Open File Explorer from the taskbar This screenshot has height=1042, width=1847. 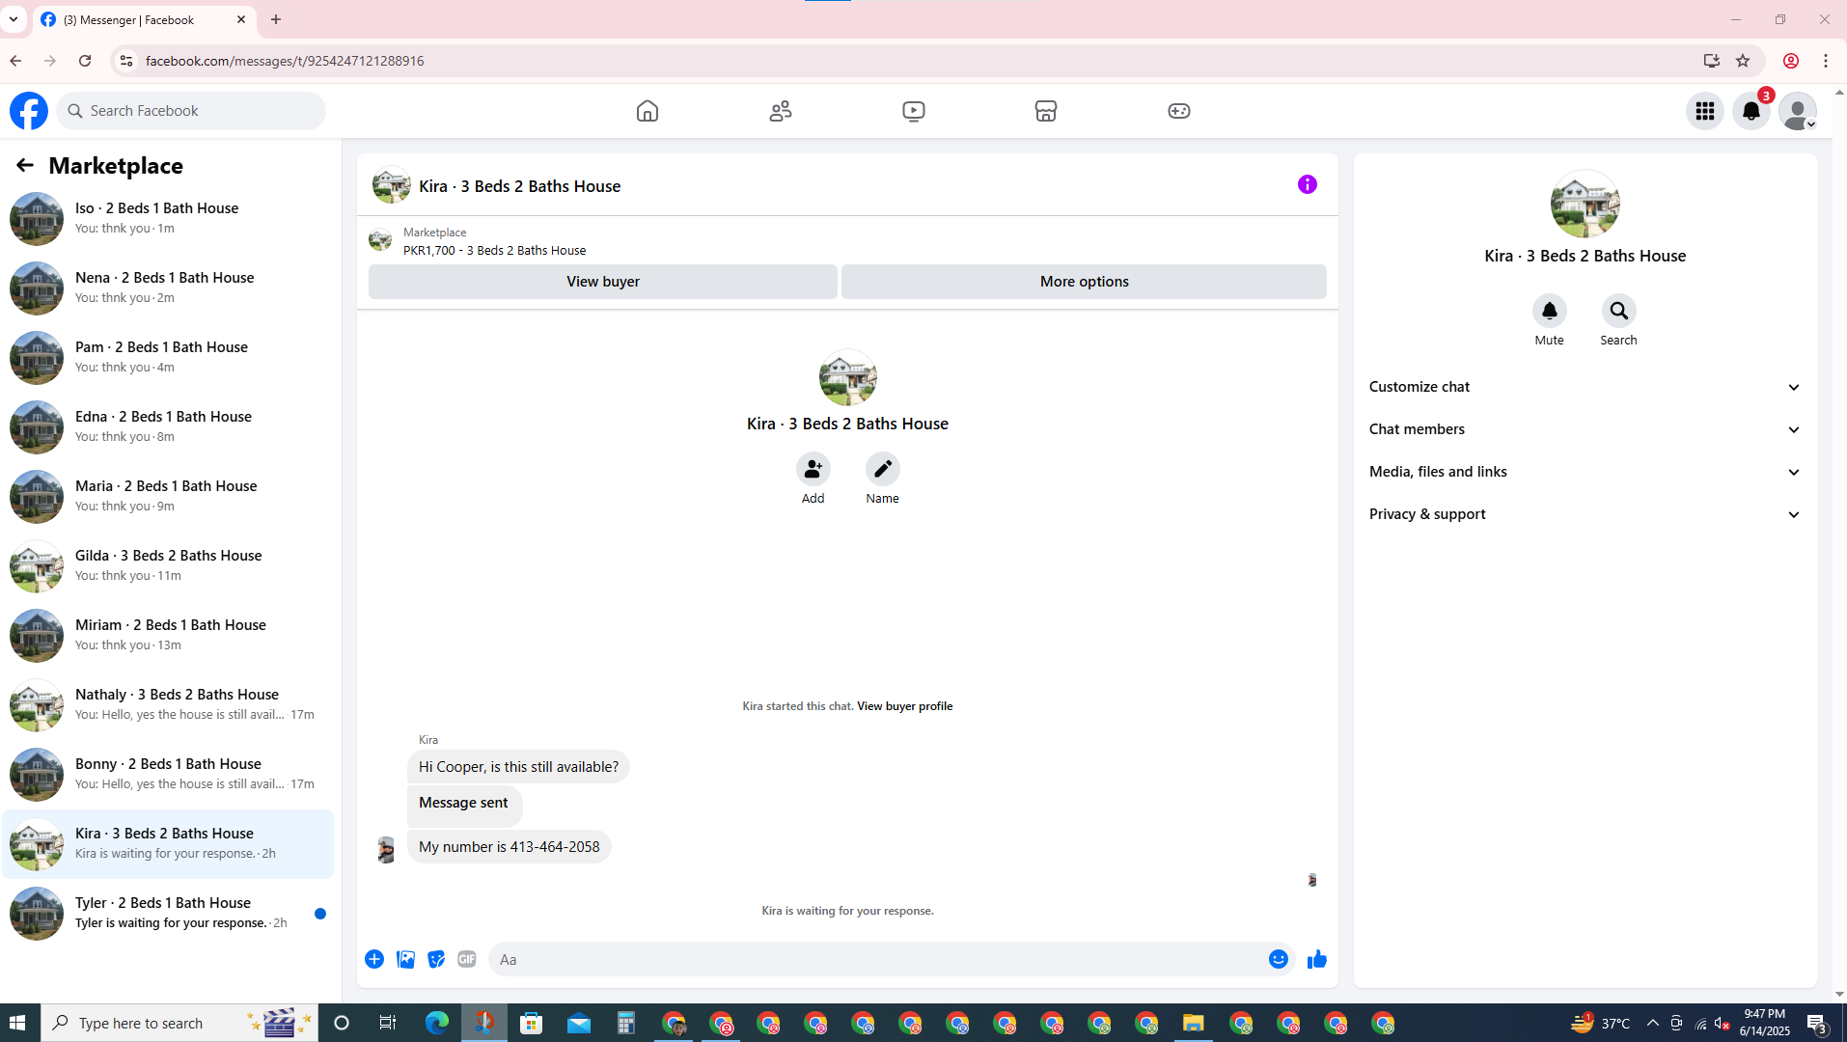pos(1193,1023)
